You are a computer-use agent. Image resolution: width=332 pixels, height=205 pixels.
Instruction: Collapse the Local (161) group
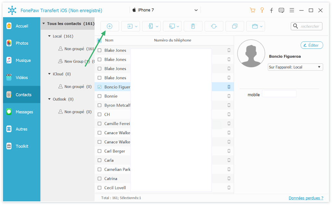[x=49, y=36]
